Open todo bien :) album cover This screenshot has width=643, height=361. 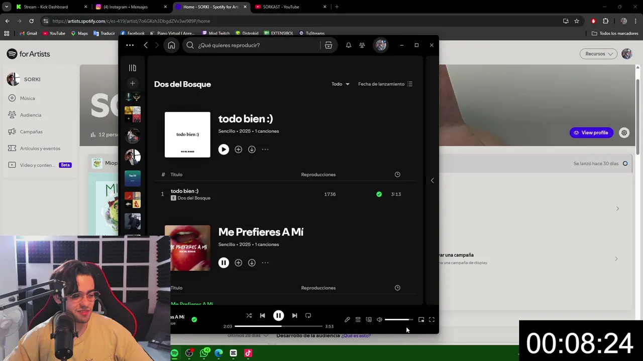pos(187,134)
